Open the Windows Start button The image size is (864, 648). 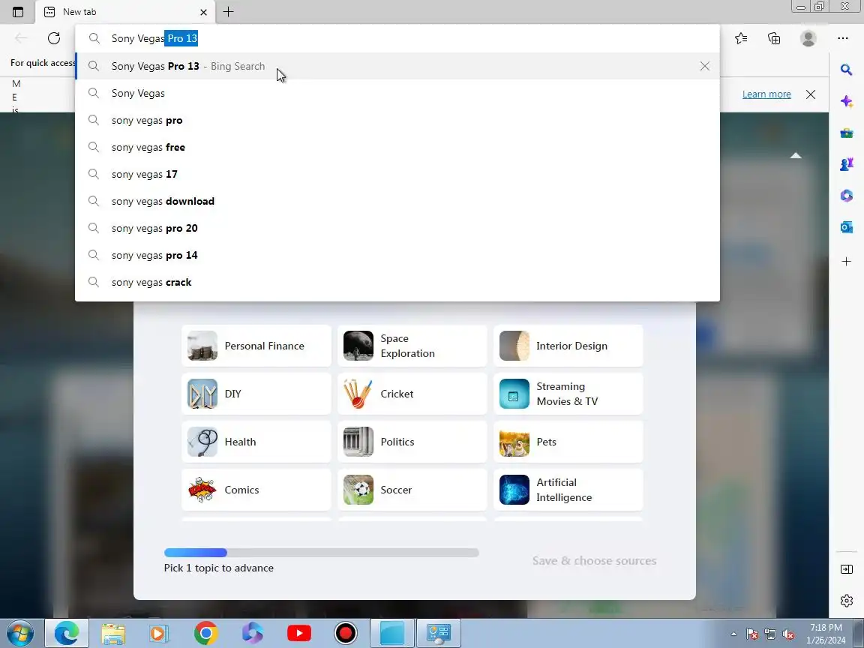(x=19, y=633)
